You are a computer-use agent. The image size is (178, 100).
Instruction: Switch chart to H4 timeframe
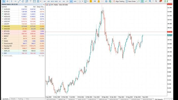(64, 1)
